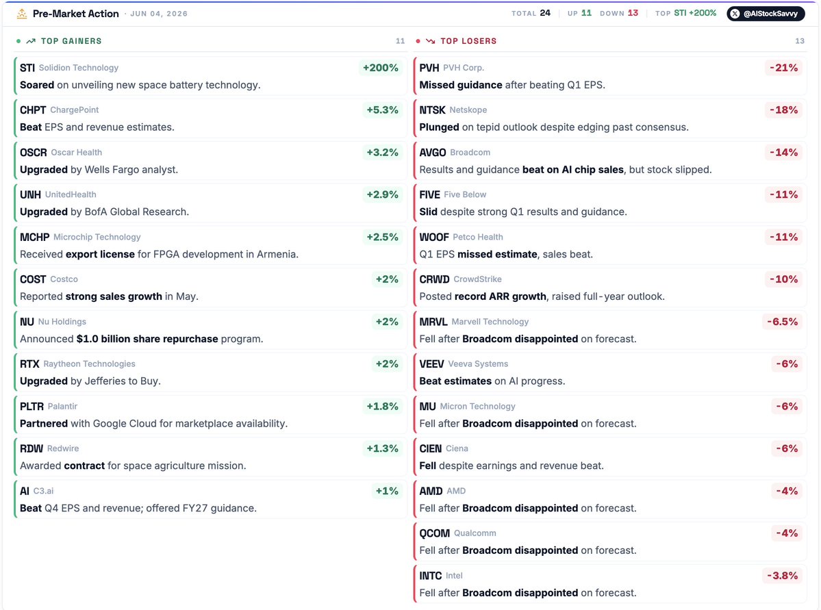Click the CHPT ticker symbol
Image resolution: width=821 pixels, height=610 pixels.
(x=33, y=110)
